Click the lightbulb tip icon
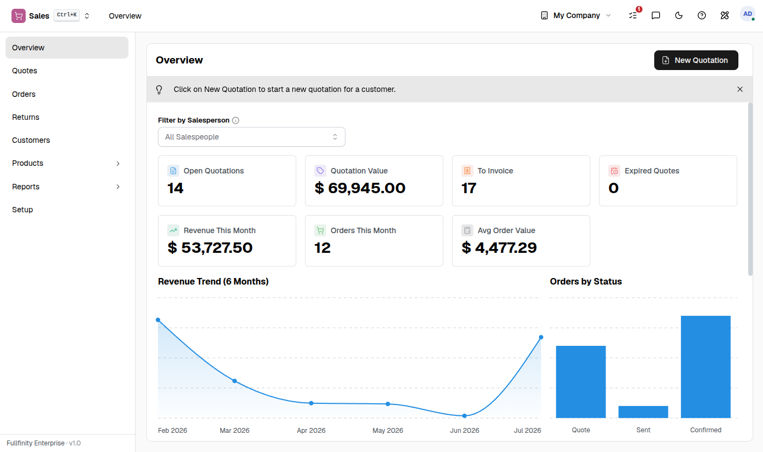This screenshot has height=452, width=763. pyautogui.click(x=160, y=89)
